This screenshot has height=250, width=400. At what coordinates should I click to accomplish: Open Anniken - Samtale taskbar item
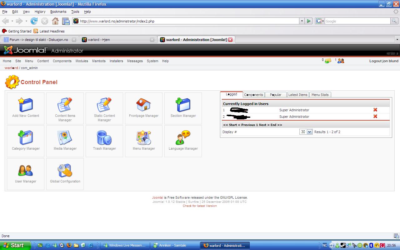click(175, 245)
